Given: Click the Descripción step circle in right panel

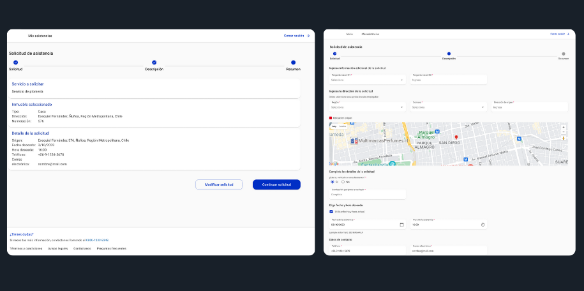Looking at the screenshot, I should [449, 54].
